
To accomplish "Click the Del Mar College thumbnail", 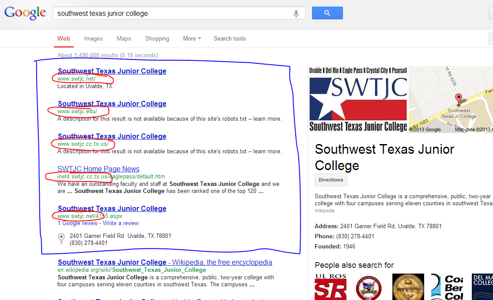I will click(482, 287).
